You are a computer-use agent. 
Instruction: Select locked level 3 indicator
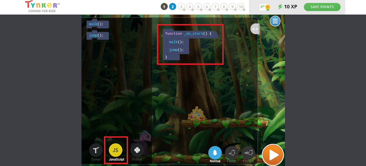point(181,7)
